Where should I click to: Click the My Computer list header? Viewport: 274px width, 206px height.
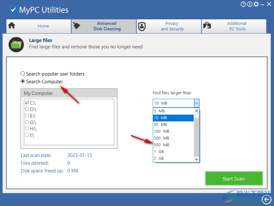pos(69,93)
